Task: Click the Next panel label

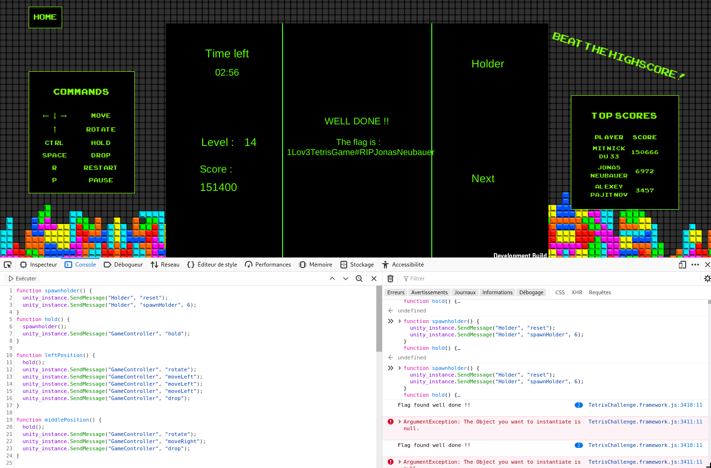Action: pyautogui.click(x=483, y=179)
